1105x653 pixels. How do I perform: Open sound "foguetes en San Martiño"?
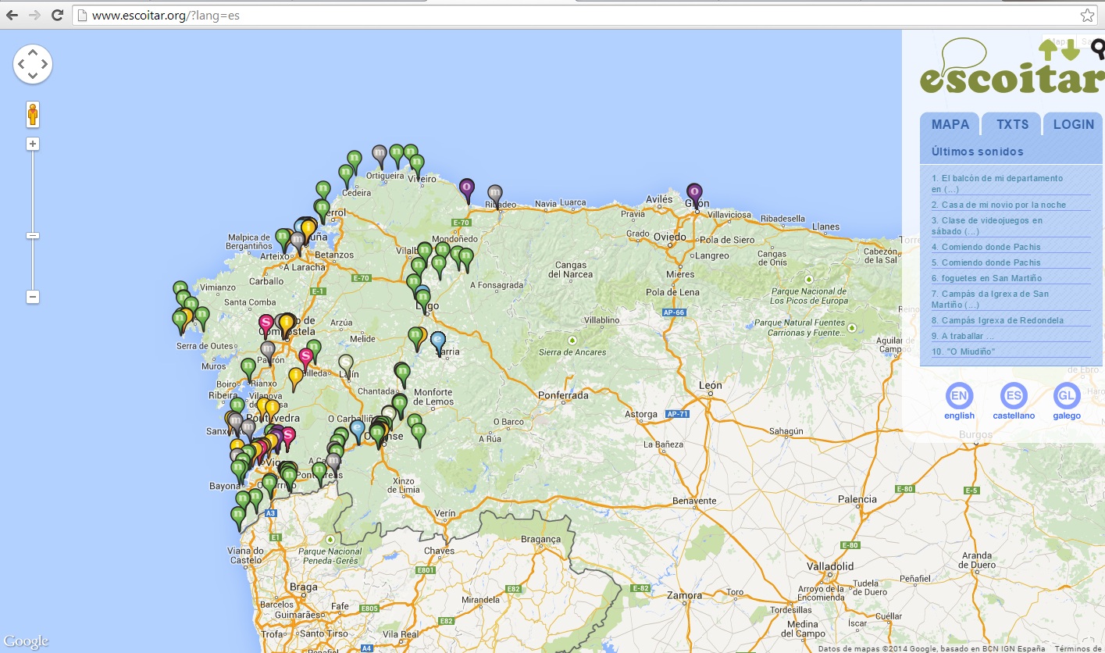tap(986, 278)
